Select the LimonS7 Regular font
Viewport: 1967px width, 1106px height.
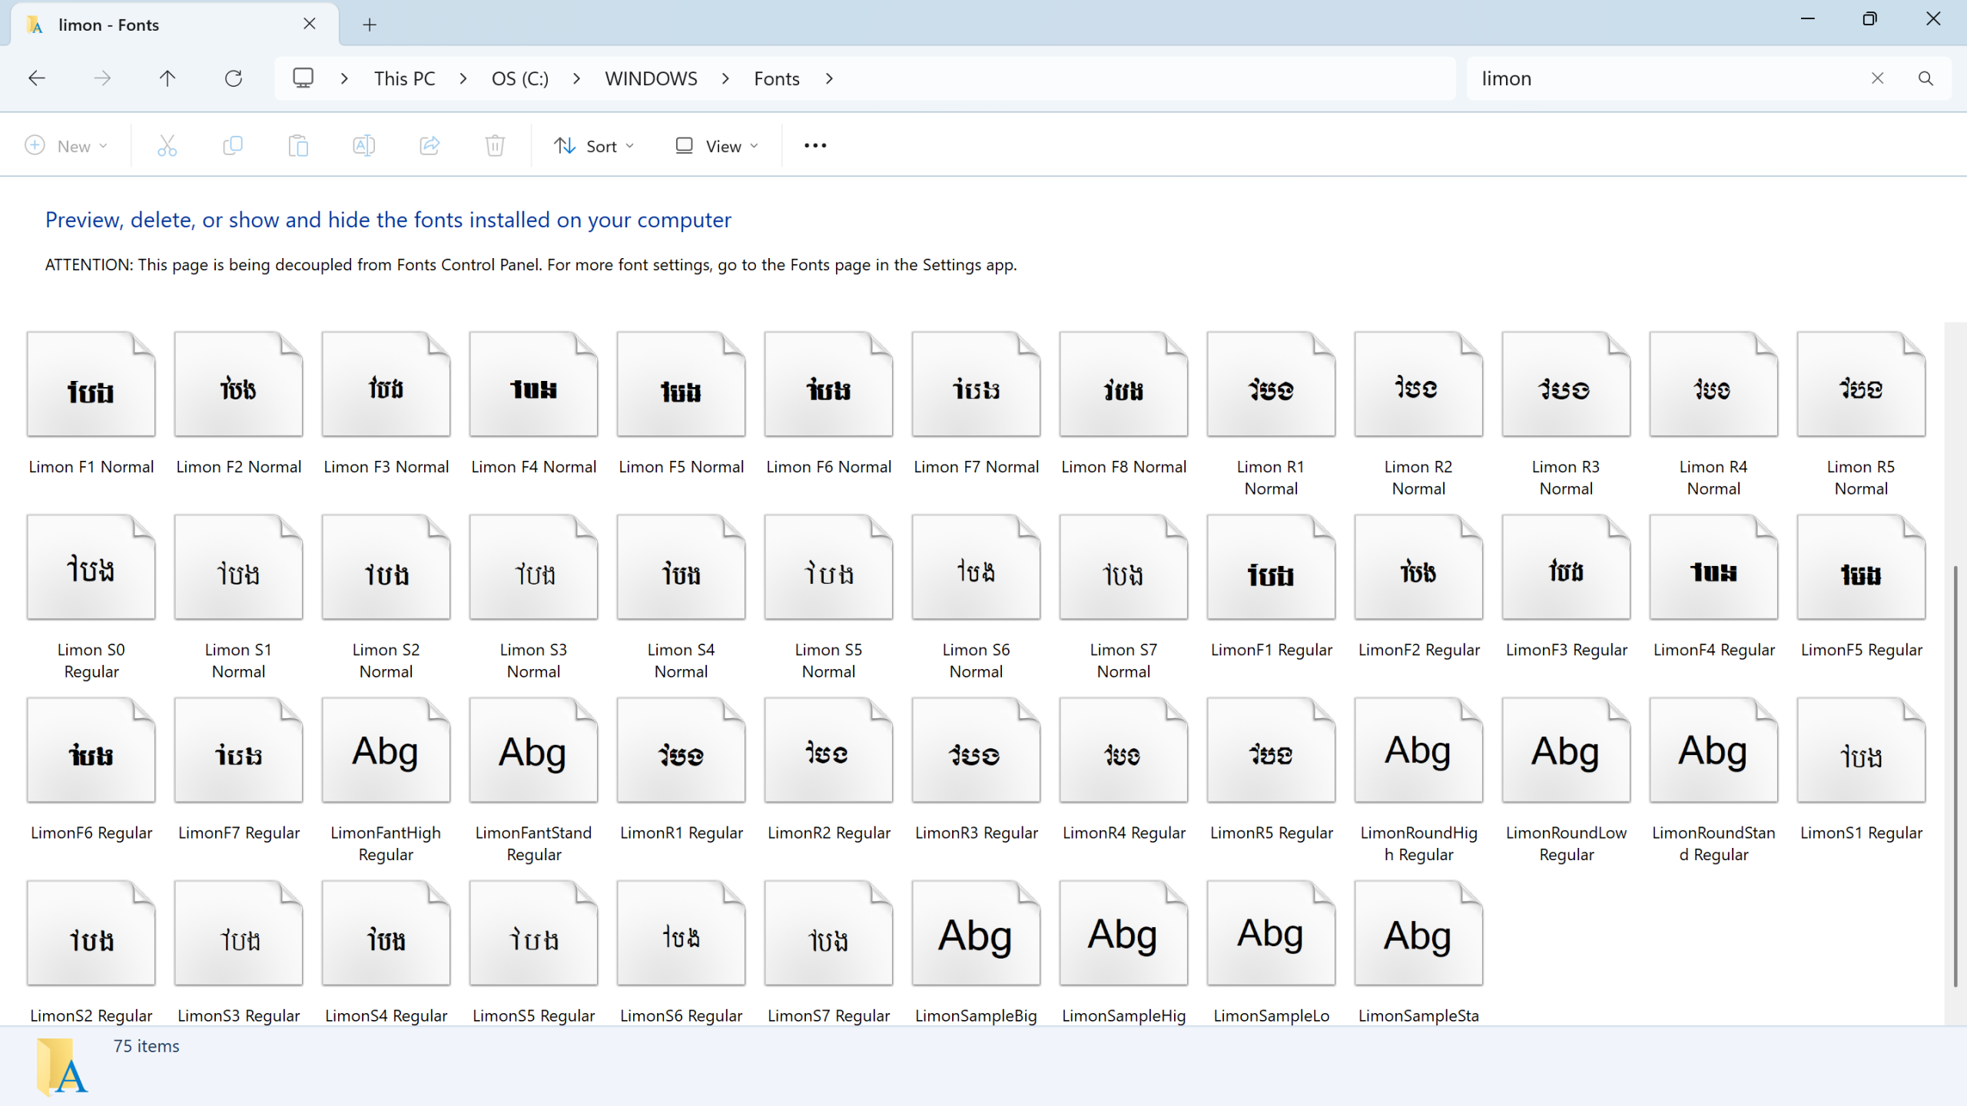point(829,951)
